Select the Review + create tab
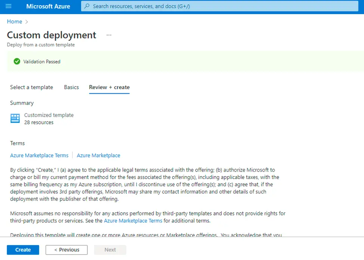 click(x=109, y=87)
